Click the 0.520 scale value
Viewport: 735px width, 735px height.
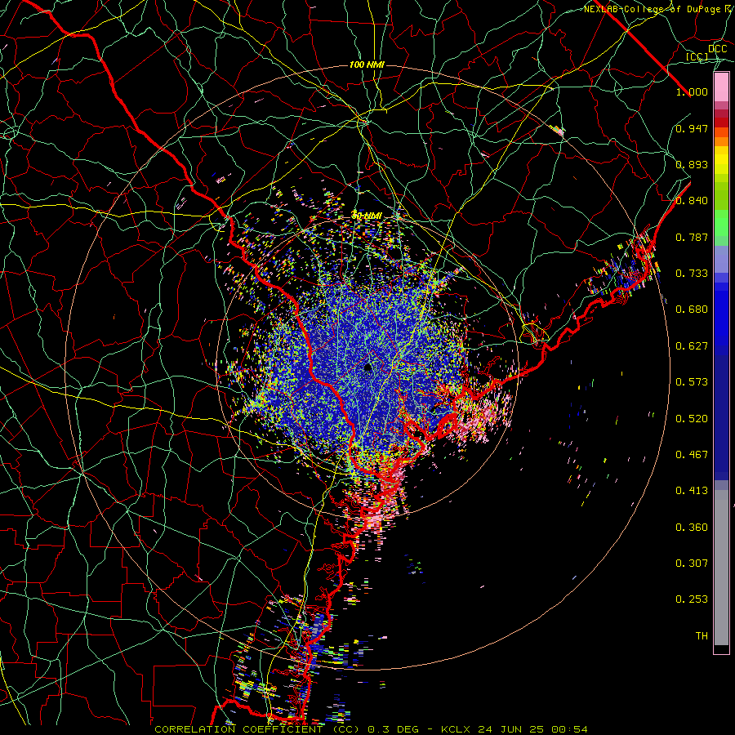[692, 419]
